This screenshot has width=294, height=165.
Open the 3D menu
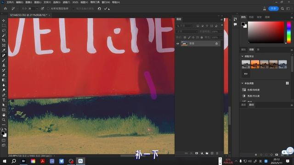click(75, 2)
